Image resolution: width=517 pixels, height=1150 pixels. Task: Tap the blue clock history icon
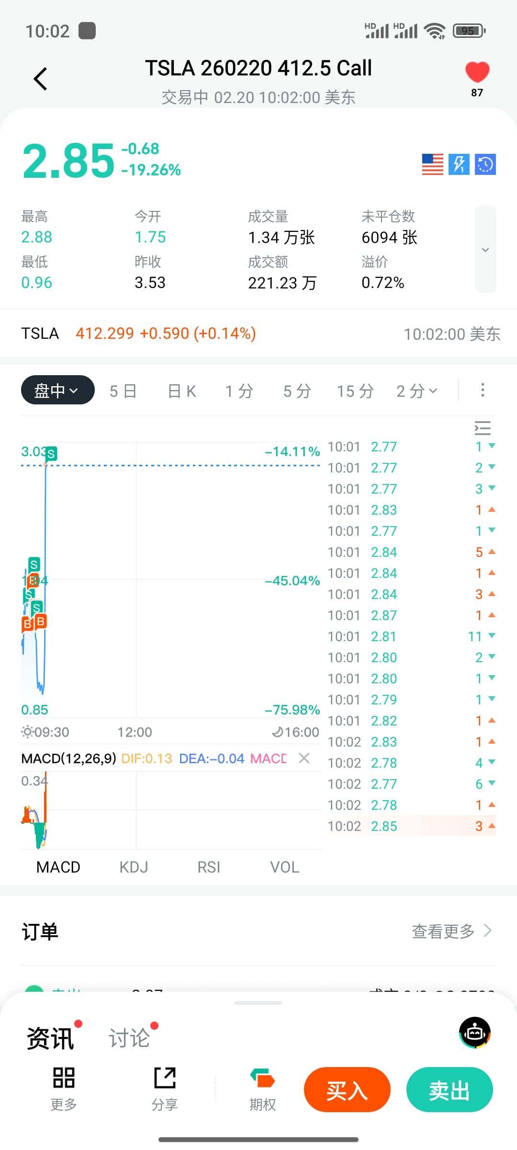tap(485, 164)
